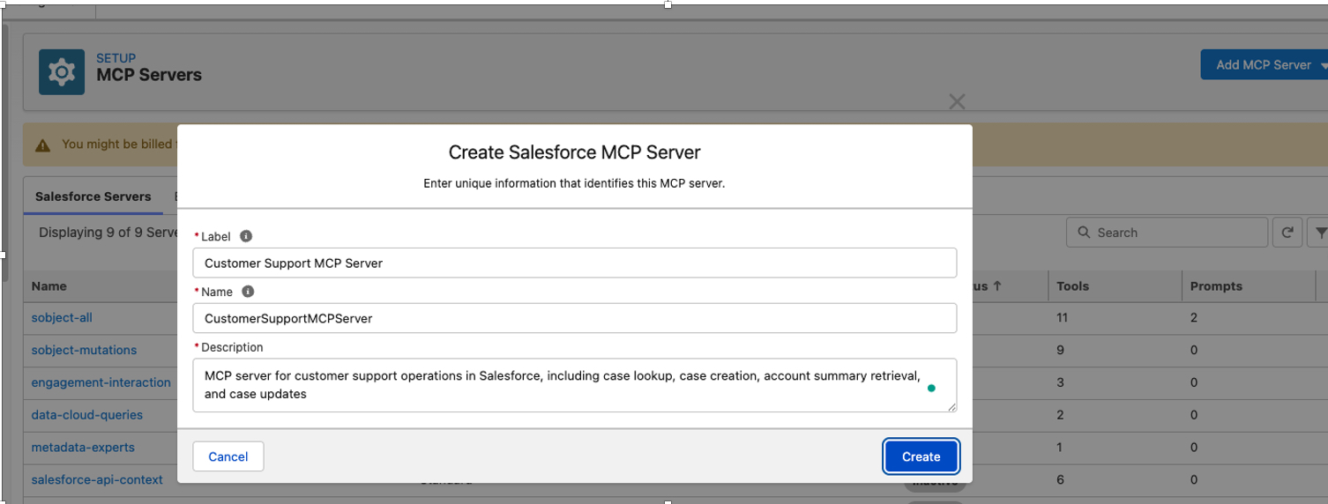The height and width of the screenshot is (504, 1328).
Task: Click Tools value 6 for salesforce-api-context
Action: (1061, 480)
